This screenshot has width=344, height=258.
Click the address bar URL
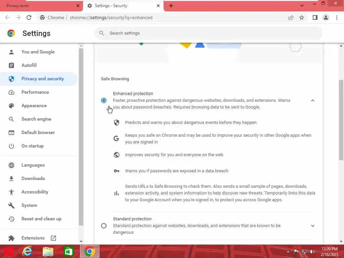coord(111,17)
